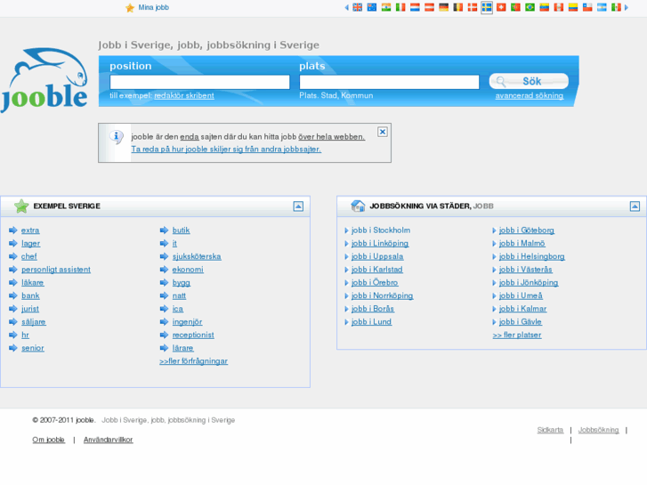Click the Sök search button

pyautogui.click(x=529, y=81)
